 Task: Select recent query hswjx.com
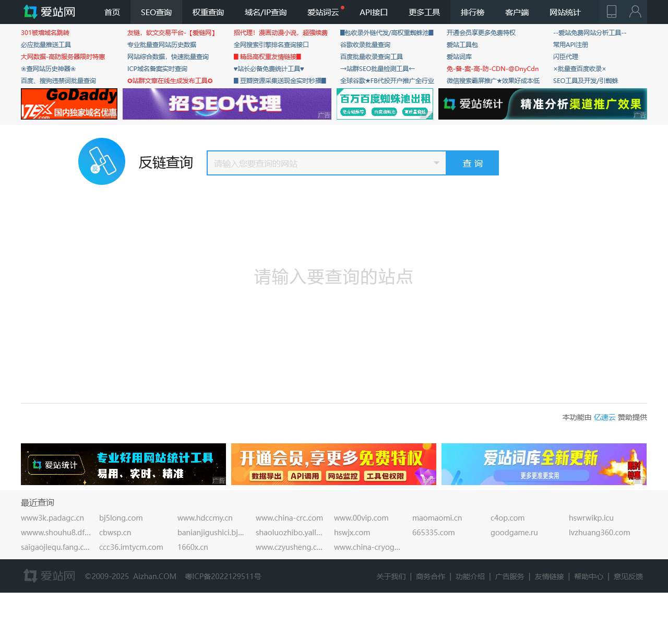(352, 533)
